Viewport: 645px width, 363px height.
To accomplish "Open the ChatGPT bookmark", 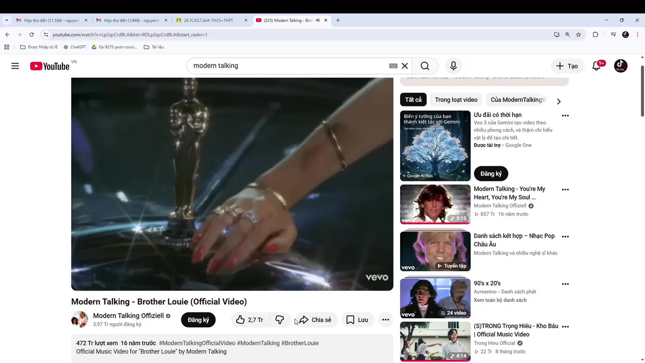I will pos(75,47).
